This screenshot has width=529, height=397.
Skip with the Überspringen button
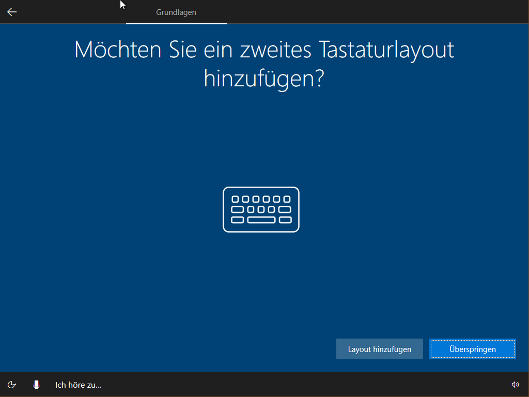tap(473, 349)
